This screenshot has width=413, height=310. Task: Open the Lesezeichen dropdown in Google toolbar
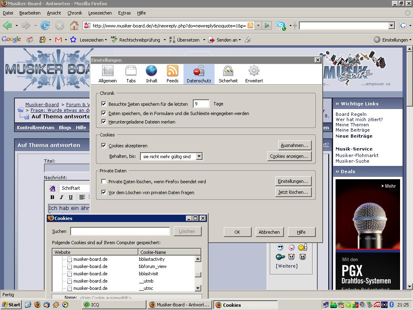tap(93, 40)
